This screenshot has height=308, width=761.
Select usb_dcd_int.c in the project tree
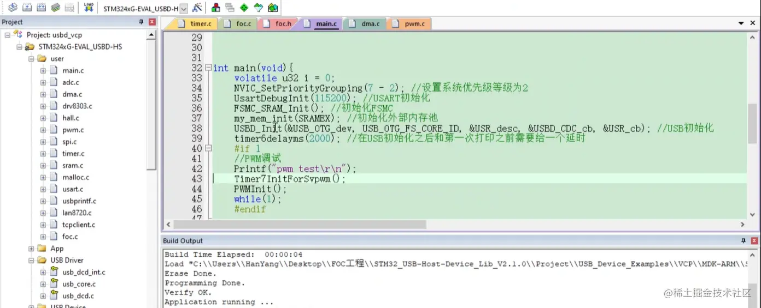coord(84,272)
